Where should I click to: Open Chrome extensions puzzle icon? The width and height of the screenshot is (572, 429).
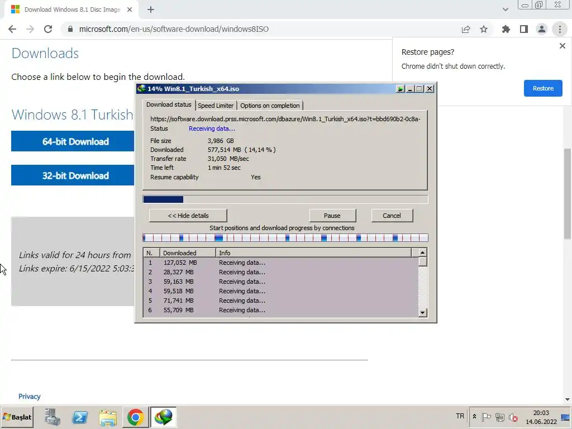coord(506,29)
